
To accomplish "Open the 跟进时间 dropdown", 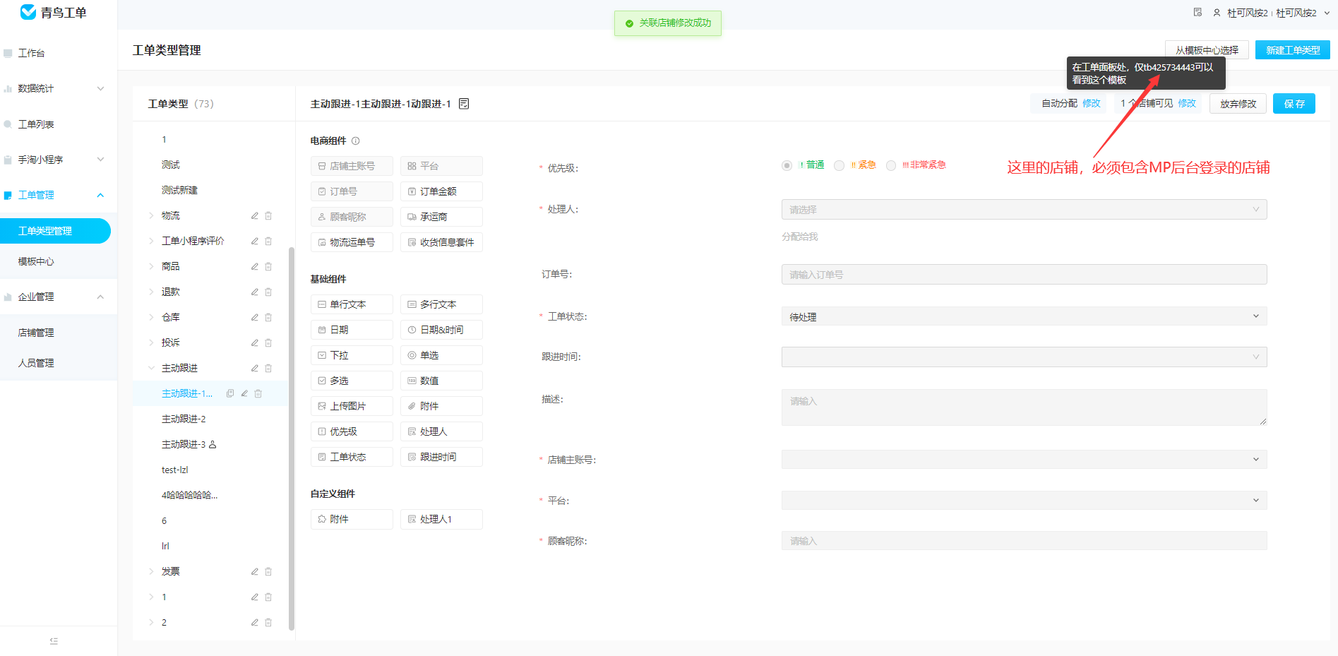I will pos(1024,357).
